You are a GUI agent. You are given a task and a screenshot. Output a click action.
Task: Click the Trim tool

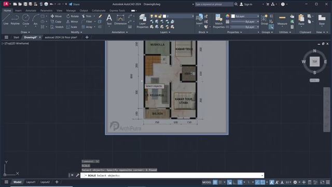[87, 16]
